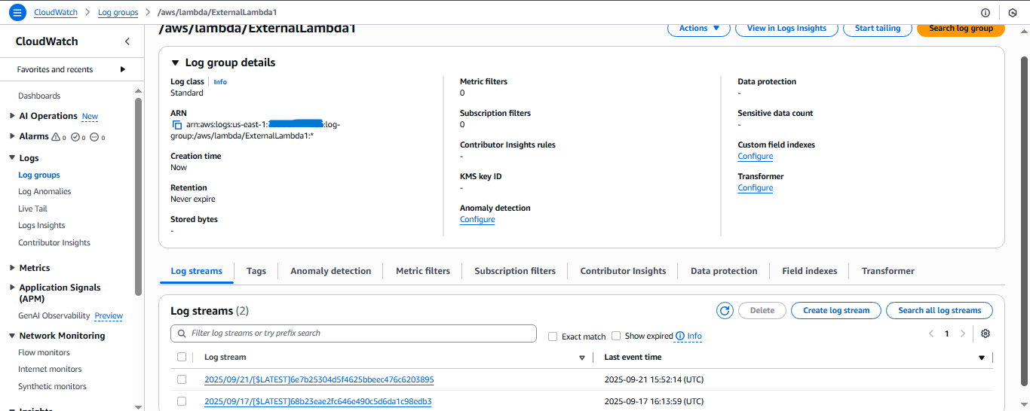Open the 2025/09/17 log stream link
The height and width of the screenshot is (411, 1030).
317,401
